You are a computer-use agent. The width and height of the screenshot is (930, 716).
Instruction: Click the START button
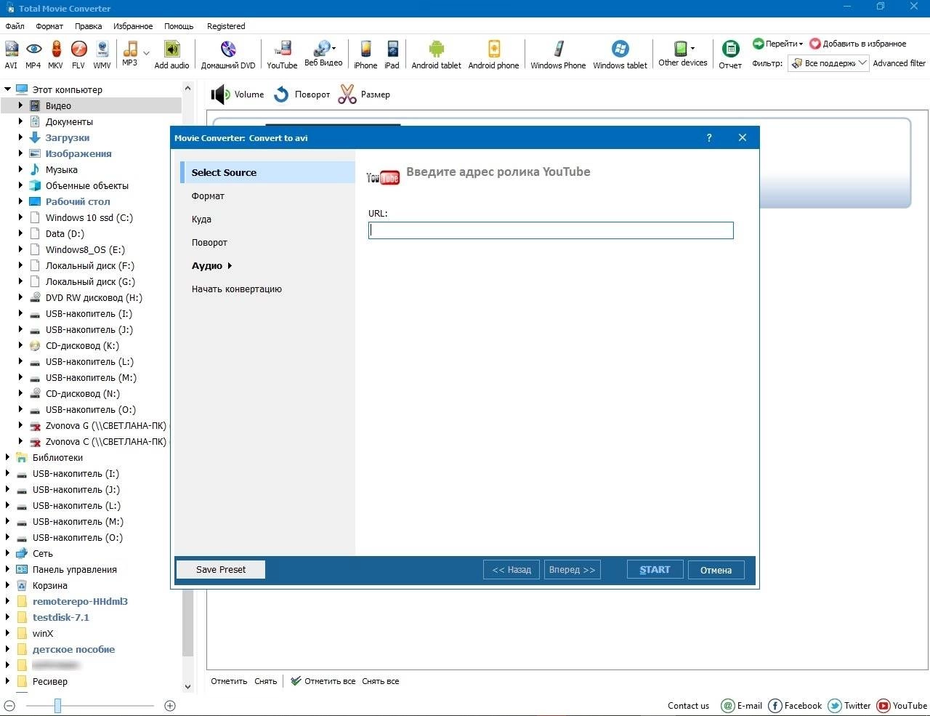pos(655,570)
